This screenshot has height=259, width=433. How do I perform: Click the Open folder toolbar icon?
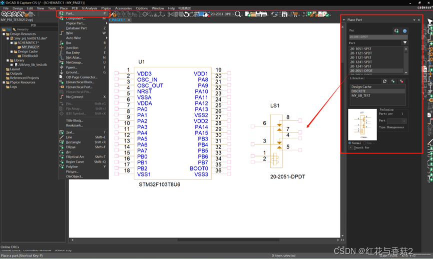[x=253, y=14]
